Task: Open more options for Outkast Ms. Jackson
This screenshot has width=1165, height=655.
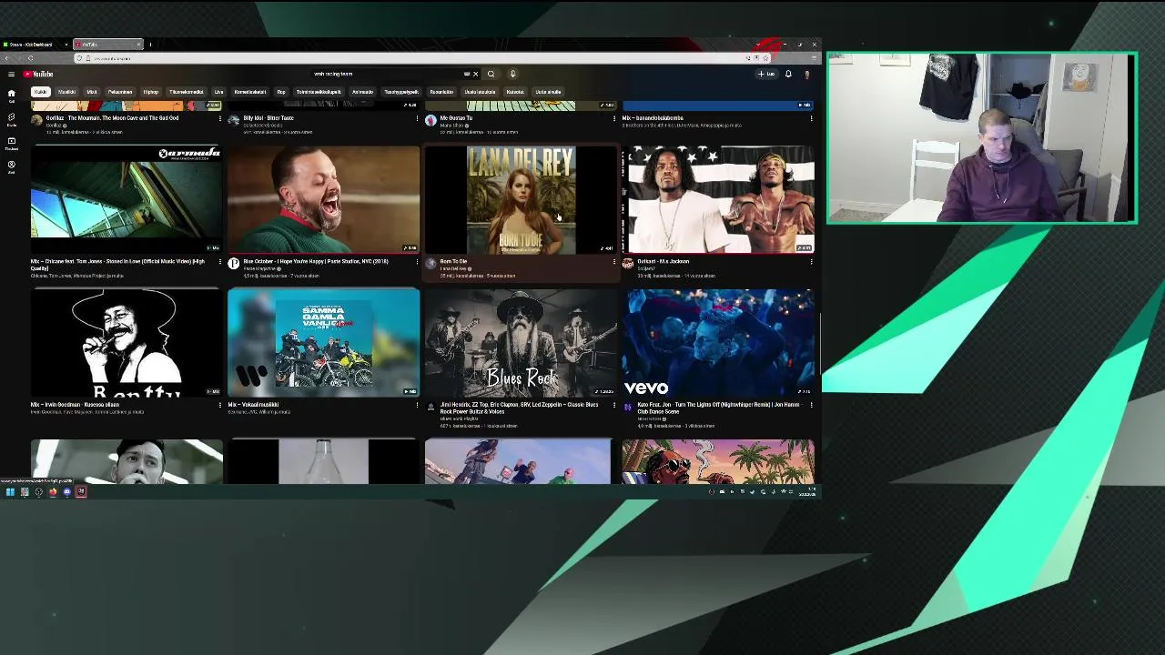Action: coord(811,262)
